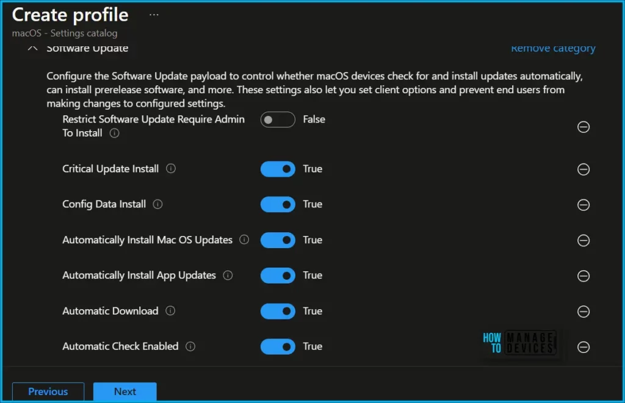
Task: Show info for Restrict Software Update Require Admin
Action: (x=114, y=133)
